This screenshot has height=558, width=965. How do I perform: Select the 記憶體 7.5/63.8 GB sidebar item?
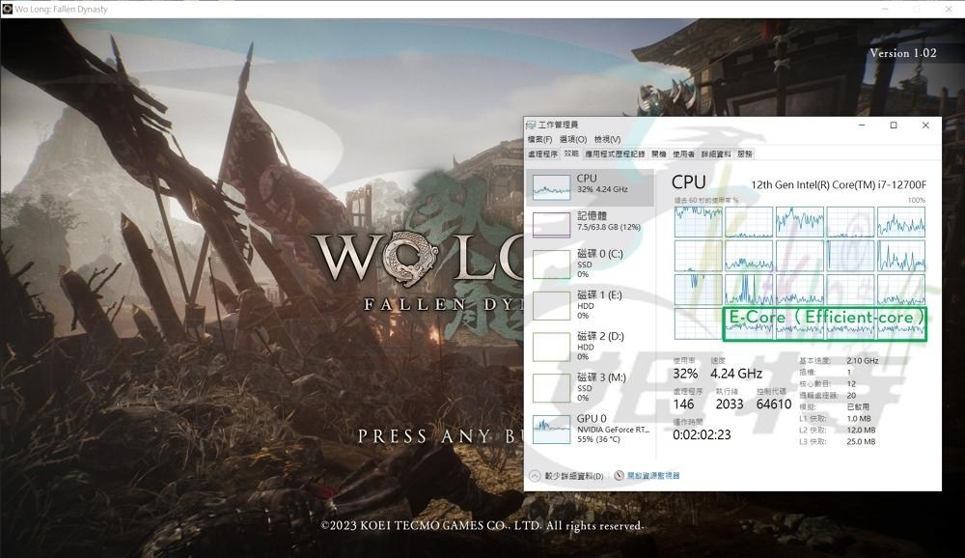[591, 224]
